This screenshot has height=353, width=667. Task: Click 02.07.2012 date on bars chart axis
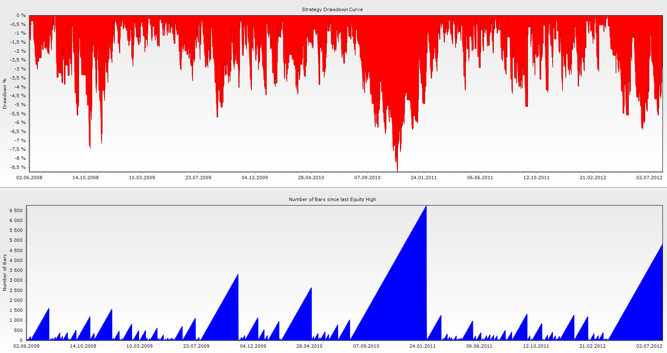pyautogui.click(x=649, y=346)
